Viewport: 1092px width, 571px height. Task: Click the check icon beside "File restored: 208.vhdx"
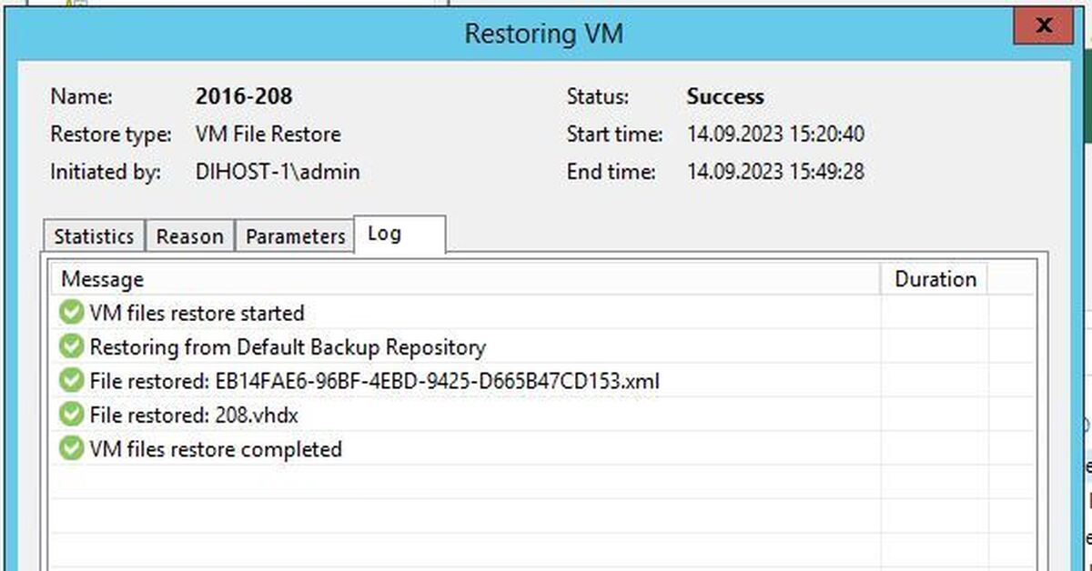71,415
